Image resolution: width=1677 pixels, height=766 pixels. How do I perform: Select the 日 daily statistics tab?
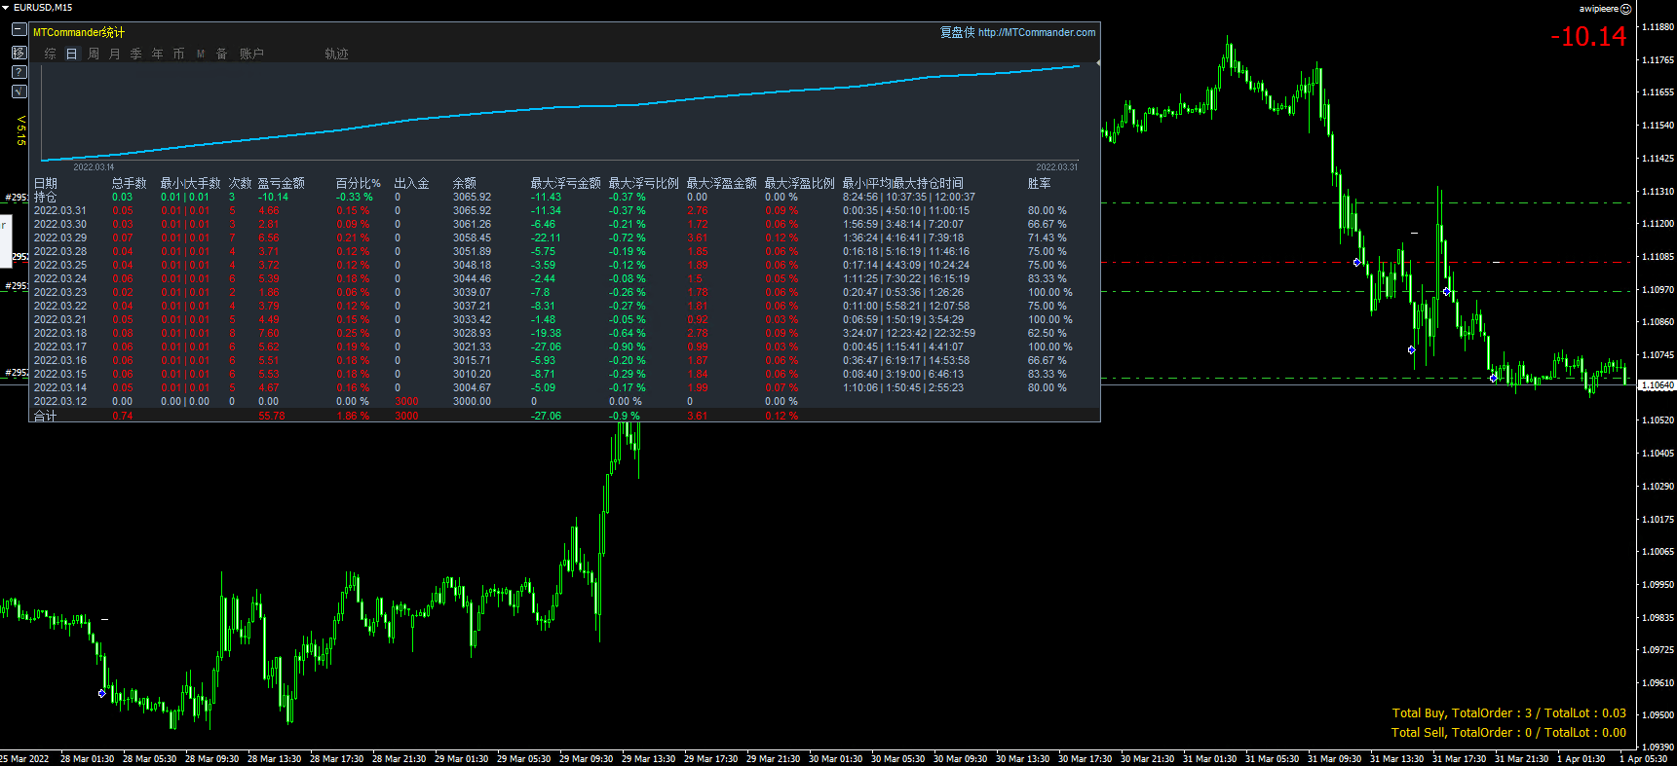pos(72,54)
